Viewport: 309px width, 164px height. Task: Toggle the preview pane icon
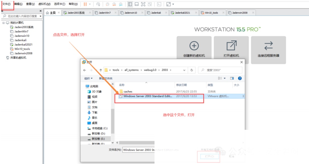(232, 79)
